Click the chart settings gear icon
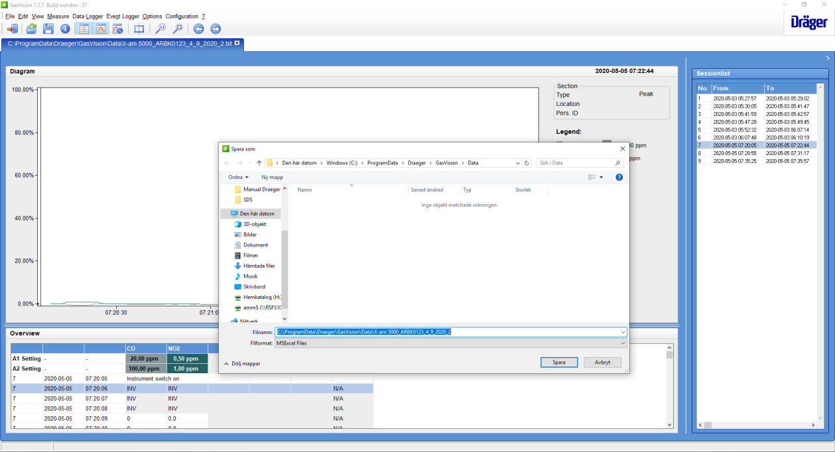 pos(117,28)
